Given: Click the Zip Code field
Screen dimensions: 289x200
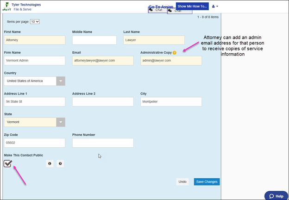Looking at the screenshot, I should [x=34, y=143].
